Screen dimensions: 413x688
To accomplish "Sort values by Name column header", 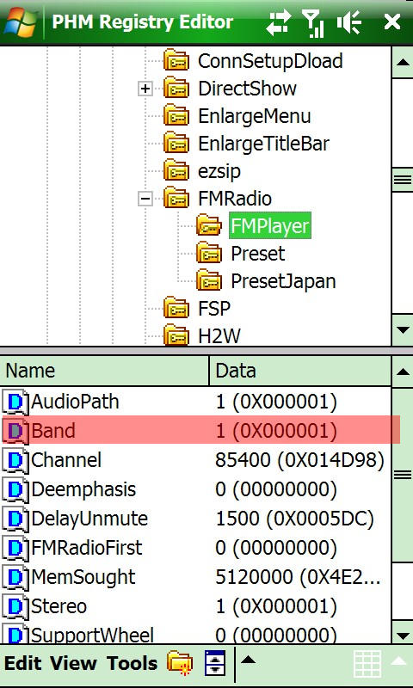I will point(105,371).
